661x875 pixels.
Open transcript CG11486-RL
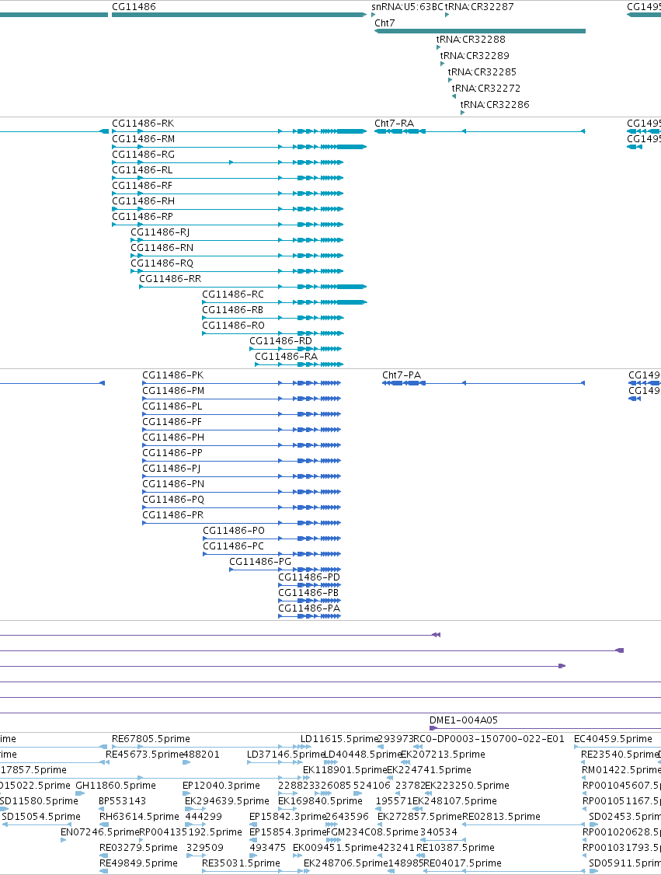tap(142, 170)
